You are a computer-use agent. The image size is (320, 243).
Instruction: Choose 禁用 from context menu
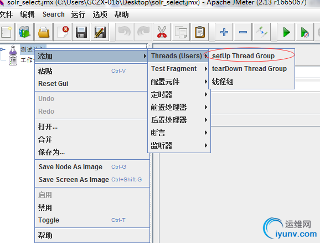(x=92, y=207)
